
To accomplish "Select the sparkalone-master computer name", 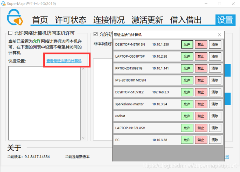I will [129, 104].
